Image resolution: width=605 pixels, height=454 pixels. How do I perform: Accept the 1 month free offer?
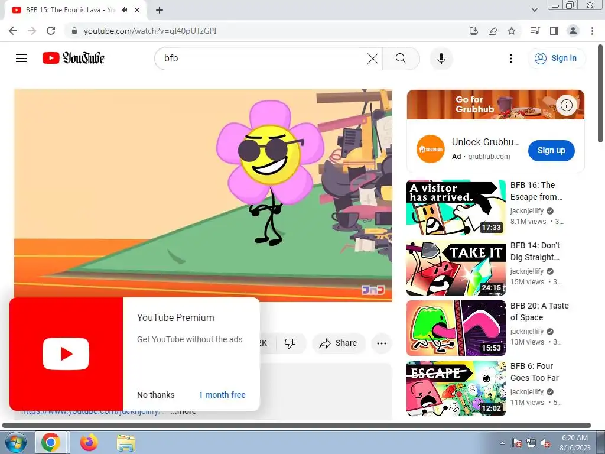[x=222, y=395]
